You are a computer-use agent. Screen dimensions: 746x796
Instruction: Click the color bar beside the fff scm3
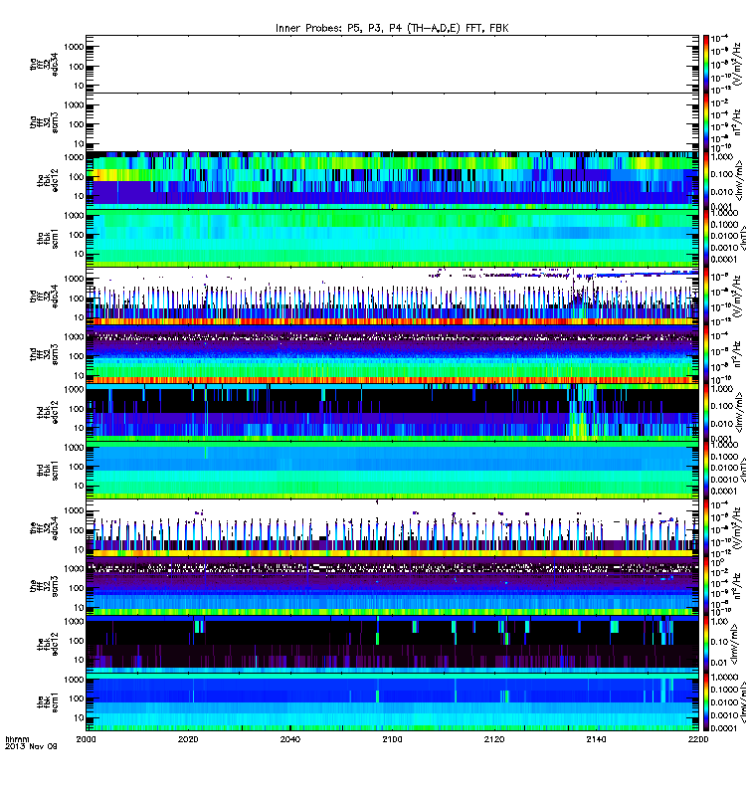706,586
